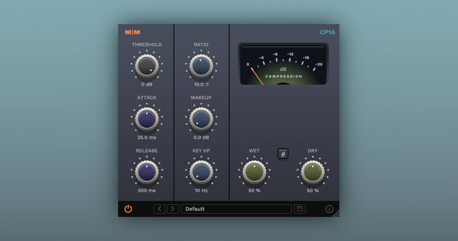Open the Default preset name field
This screenshot has width=458, height=241.
(236, 209)
